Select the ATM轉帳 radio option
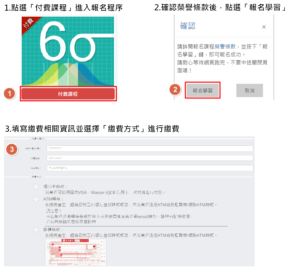This screenshot has height=272, width=291. coord(36,199)
